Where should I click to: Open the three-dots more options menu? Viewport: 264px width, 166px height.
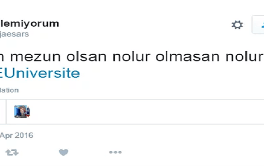click(x=115, y=152)
